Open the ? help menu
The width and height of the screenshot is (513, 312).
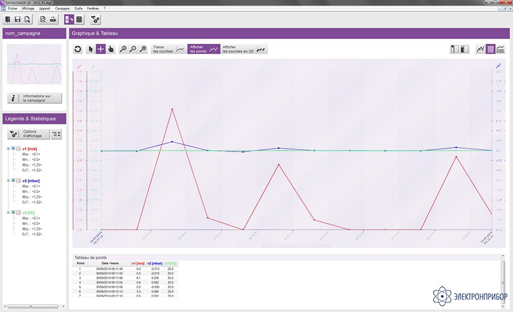(104, 9)
